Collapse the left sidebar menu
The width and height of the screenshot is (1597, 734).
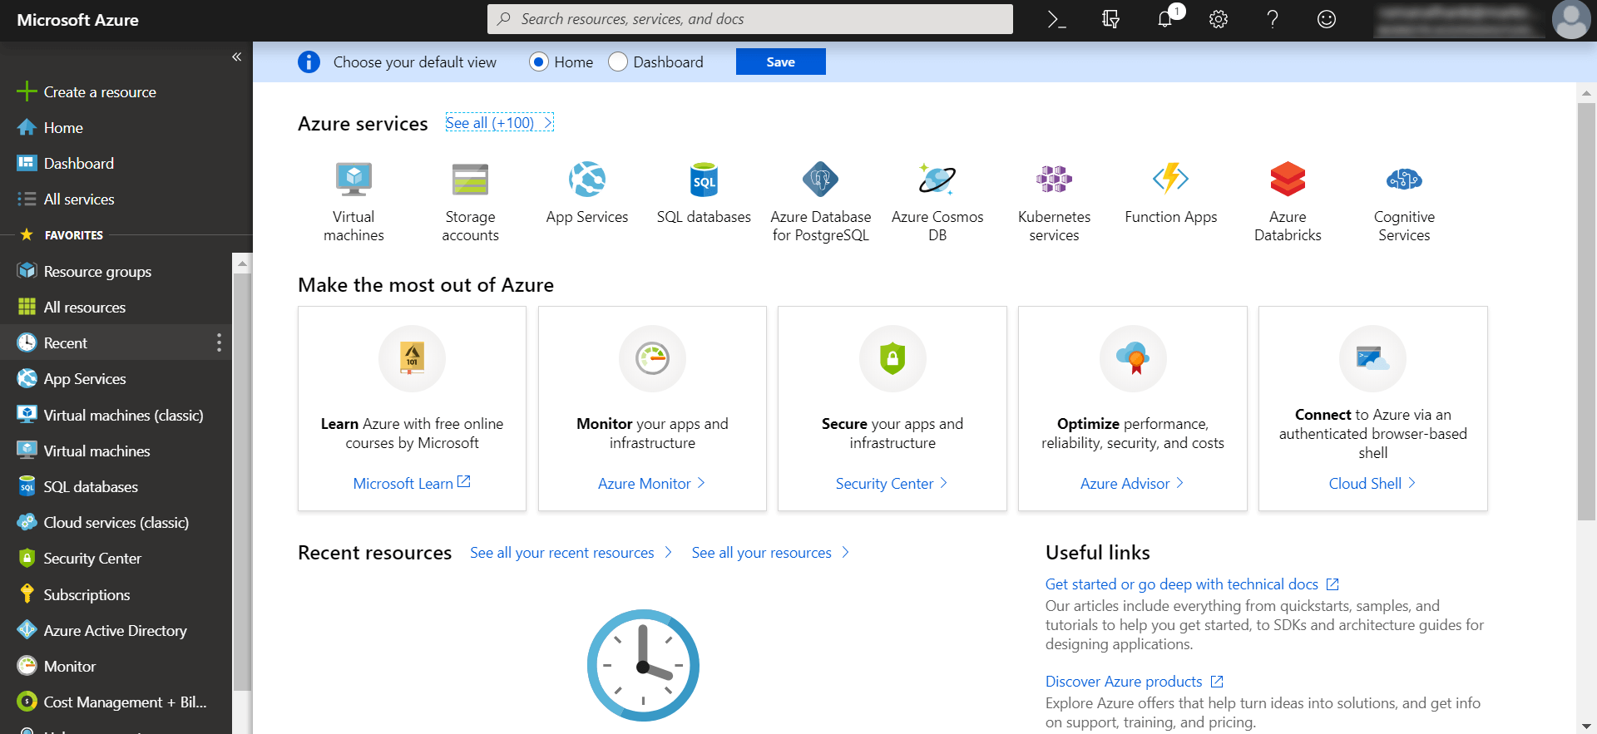236,57
